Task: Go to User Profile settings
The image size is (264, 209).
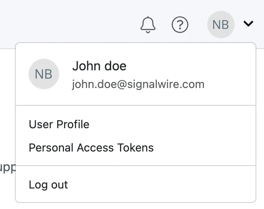Action: (59, 124)
